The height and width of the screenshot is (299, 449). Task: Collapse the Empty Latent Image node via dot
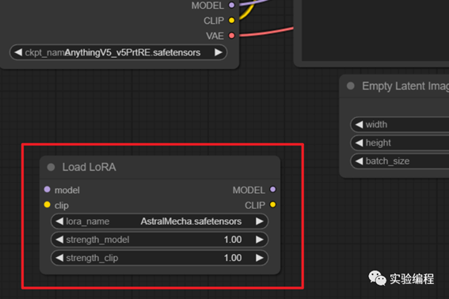click(x=351, y=86)
